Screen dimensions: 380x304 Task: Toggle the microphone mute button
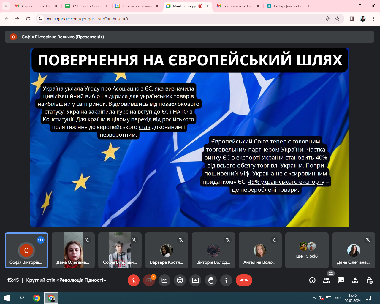coord(134,280)
